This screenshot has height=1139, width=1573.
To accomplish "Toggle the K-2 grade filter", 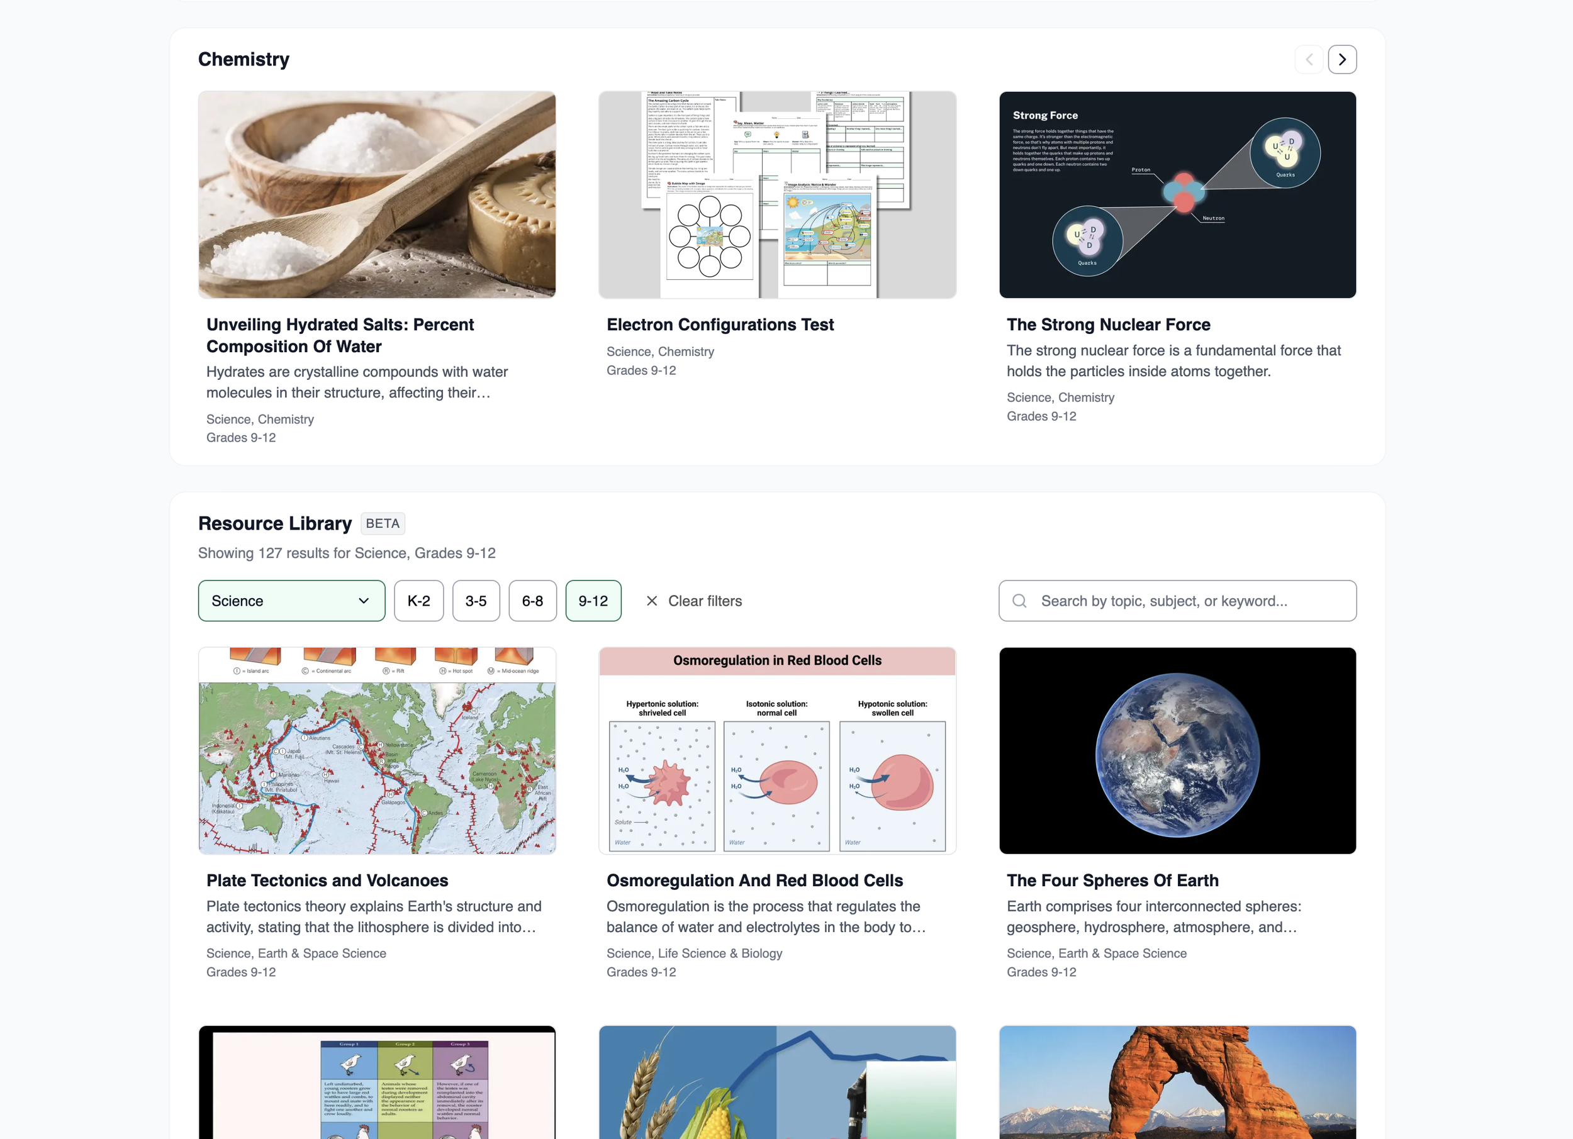I will click(418, 601).
